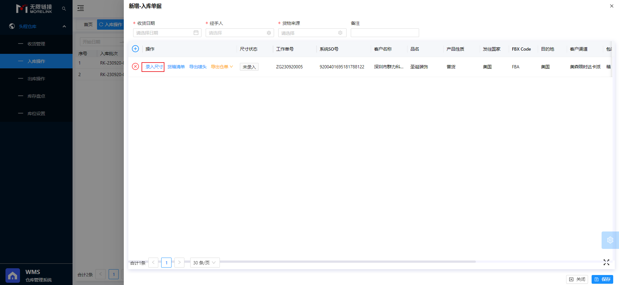Click the 收货日期 date input

tap(167, 33)
